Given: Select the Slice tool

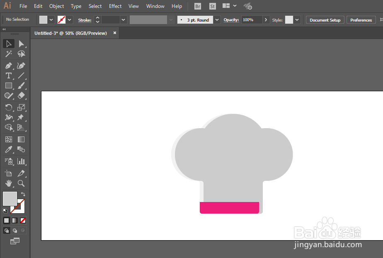Looking at the screenshot, I should [21, 173].
